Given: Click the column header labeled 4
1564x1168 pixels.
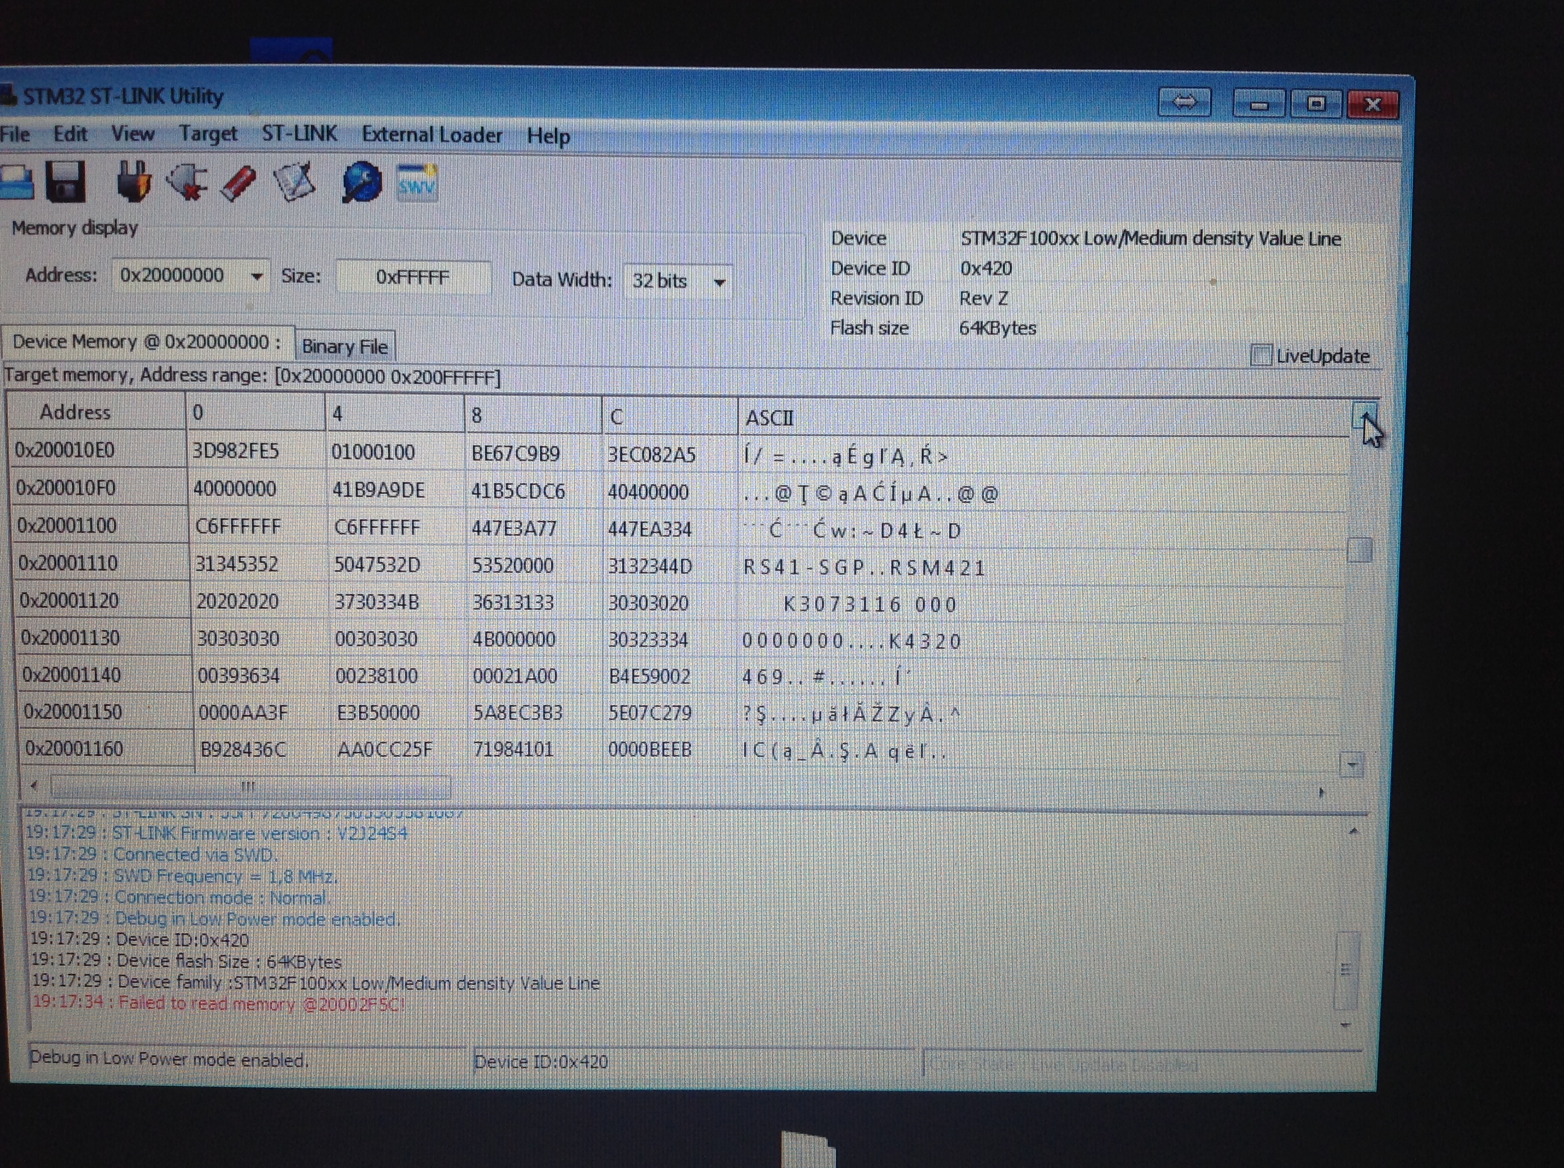Looking at the screenshot, I should pyautogui.click(x=395, y=414).
